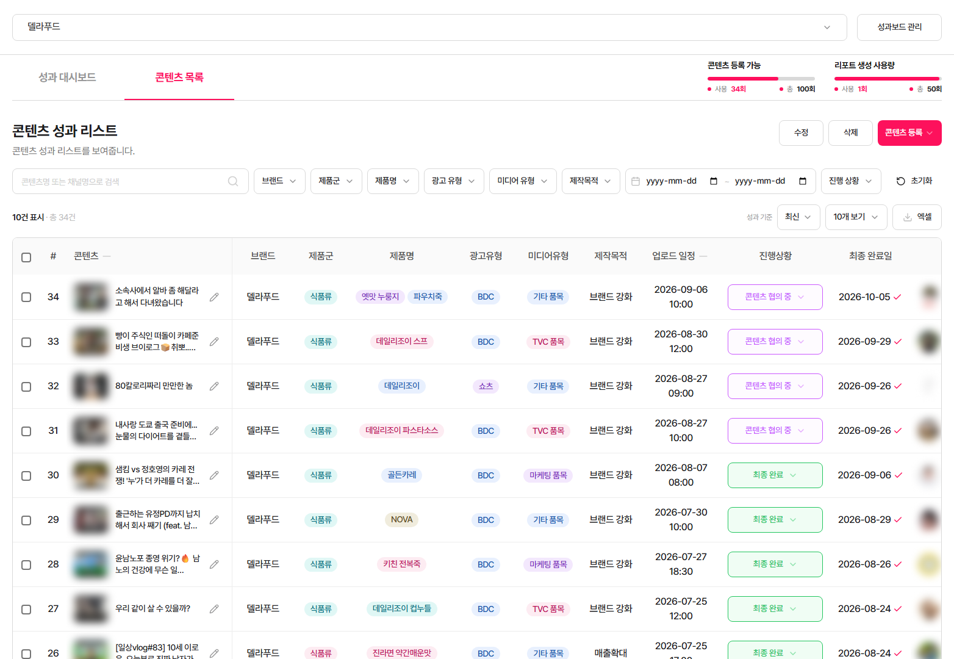The width and height of the screenshot is (954, 659).
Task: Check the box for row 34
Action: (x=26, y=297)
